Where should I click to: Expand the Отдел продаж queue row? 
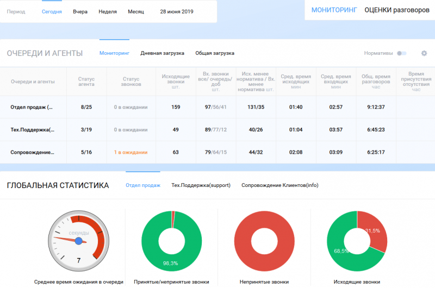pos(32,107)
